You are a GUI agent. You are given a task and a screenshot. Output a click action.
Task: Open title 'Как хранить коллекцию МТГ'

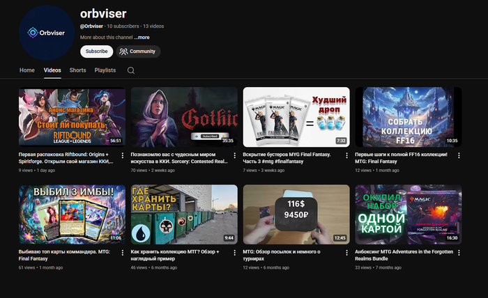[x=175, y=255]
